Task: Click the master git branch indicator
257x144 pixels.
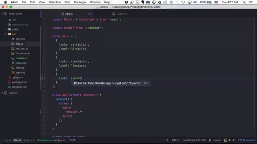Action: point(215,140)
